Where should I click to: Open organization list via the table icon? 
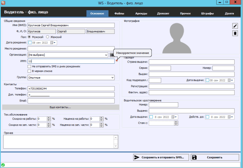click(112, 55)
